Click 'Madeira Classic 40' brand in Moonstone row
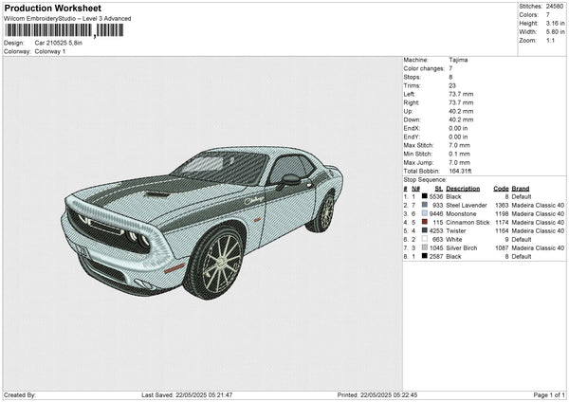 538,213
